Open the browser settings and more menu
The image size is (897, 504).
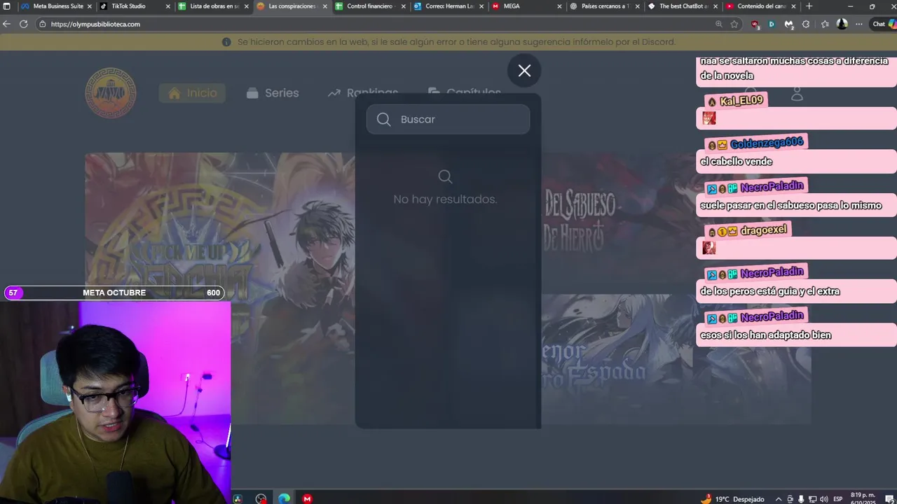coord(859,24)
